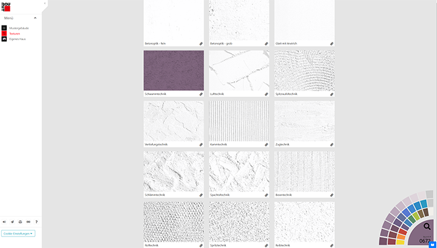Click the megaphone icon in sidebar footer

(4, 222)
